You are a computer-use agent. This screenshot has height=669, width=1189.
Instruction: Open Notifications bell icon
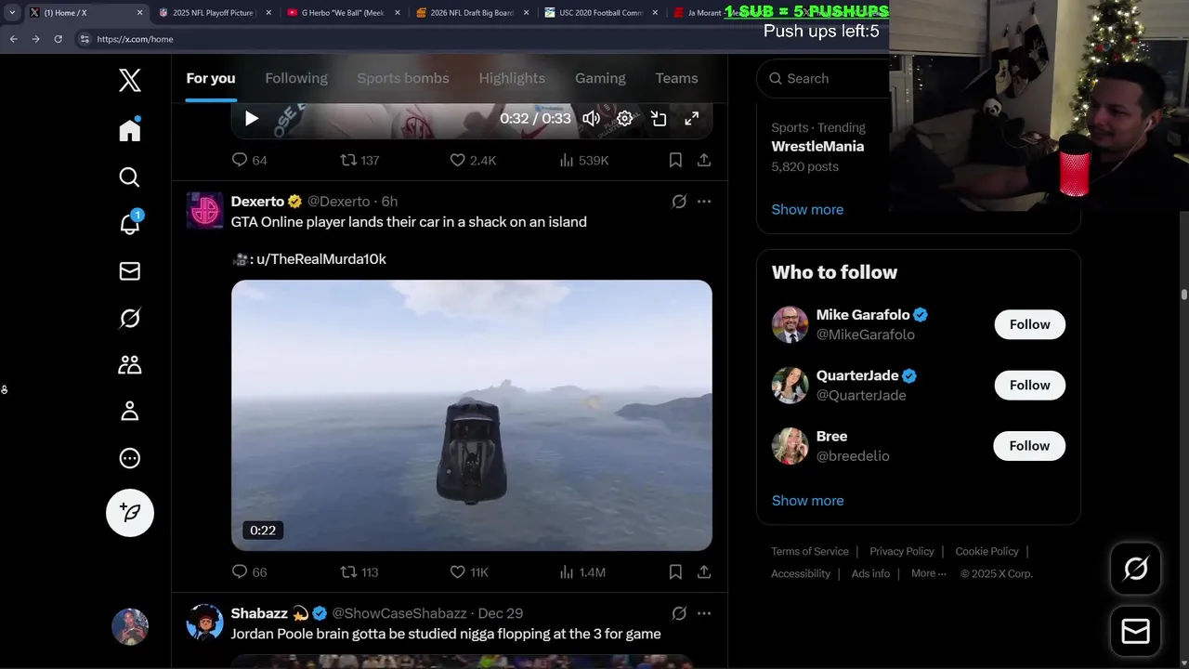click(130, 223)
